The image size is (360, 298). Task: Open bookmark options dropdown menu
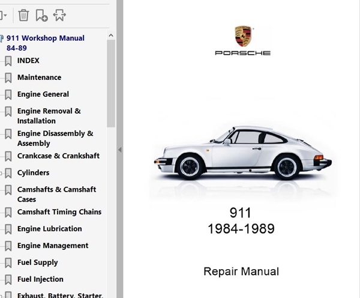click(3, 16)
